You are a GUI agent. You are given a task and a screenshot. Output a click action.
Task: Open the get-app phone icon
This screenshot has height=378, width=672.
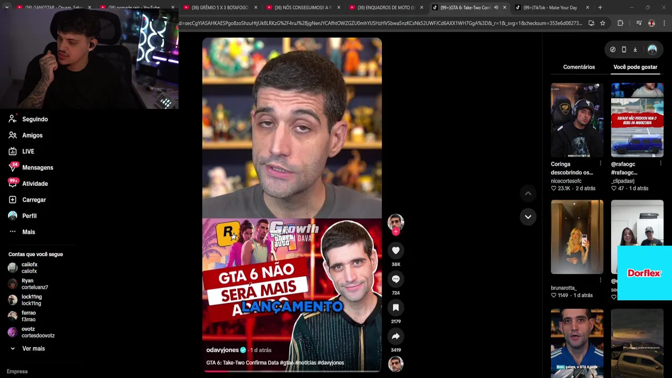click(x=624, y=49)
